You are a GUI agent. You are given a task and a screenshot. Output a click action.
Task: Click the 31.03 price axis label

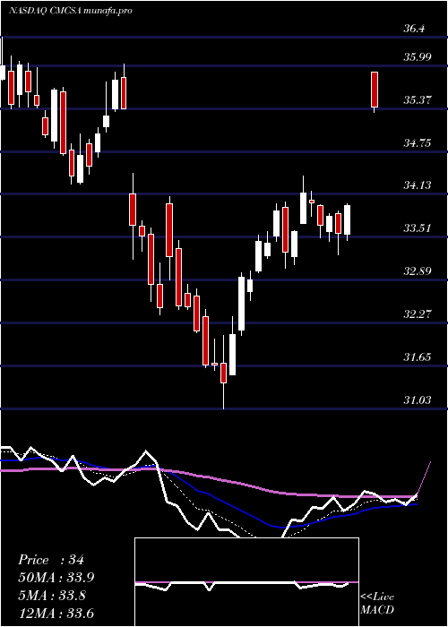pyautogui.click(x=418, y=399)
